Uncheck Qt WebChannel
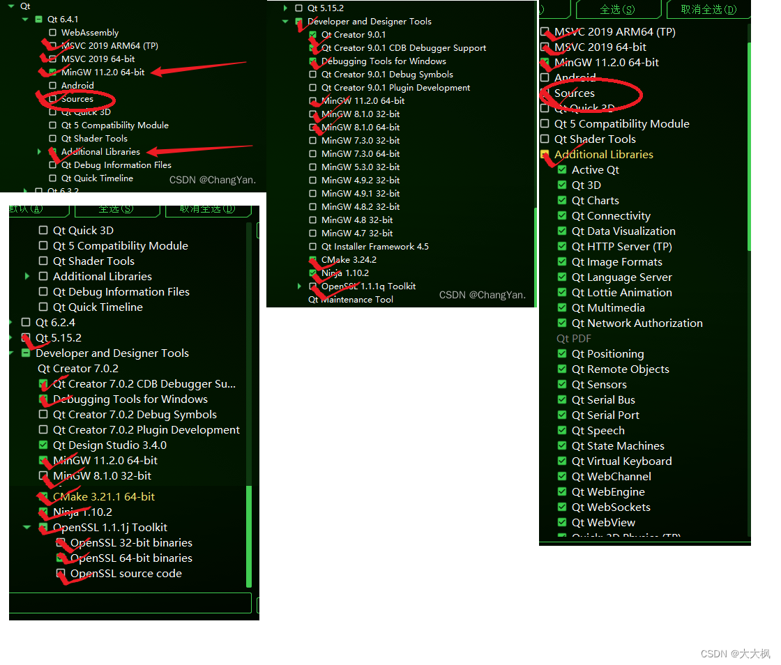The height and width of the screenshot is (665, 781). tap(562, 476)
